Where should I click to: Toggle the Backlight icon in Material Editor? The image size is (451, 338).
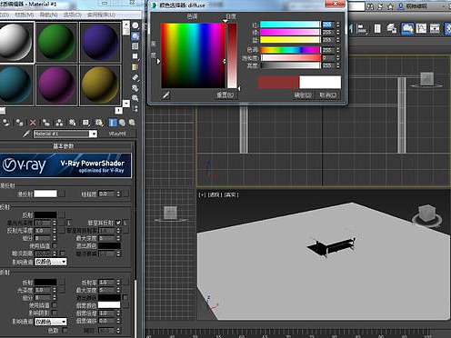click(135, 36)
